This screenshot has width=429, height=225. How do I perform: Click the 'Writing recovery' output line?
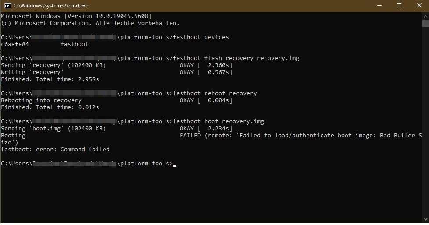click(x=32, y=72)
